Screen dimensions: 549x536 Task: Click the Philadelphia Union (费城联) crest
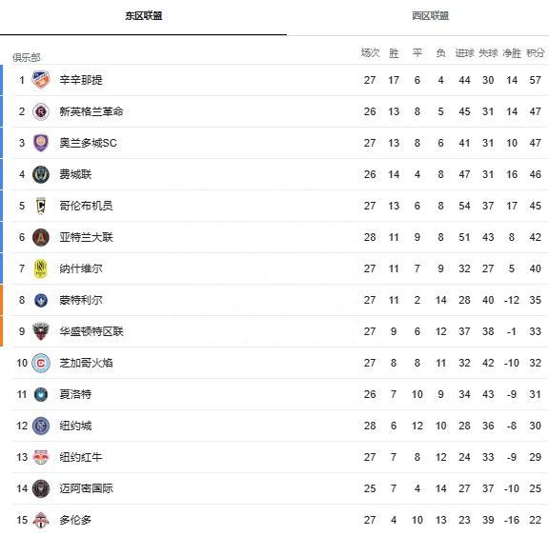41,174
